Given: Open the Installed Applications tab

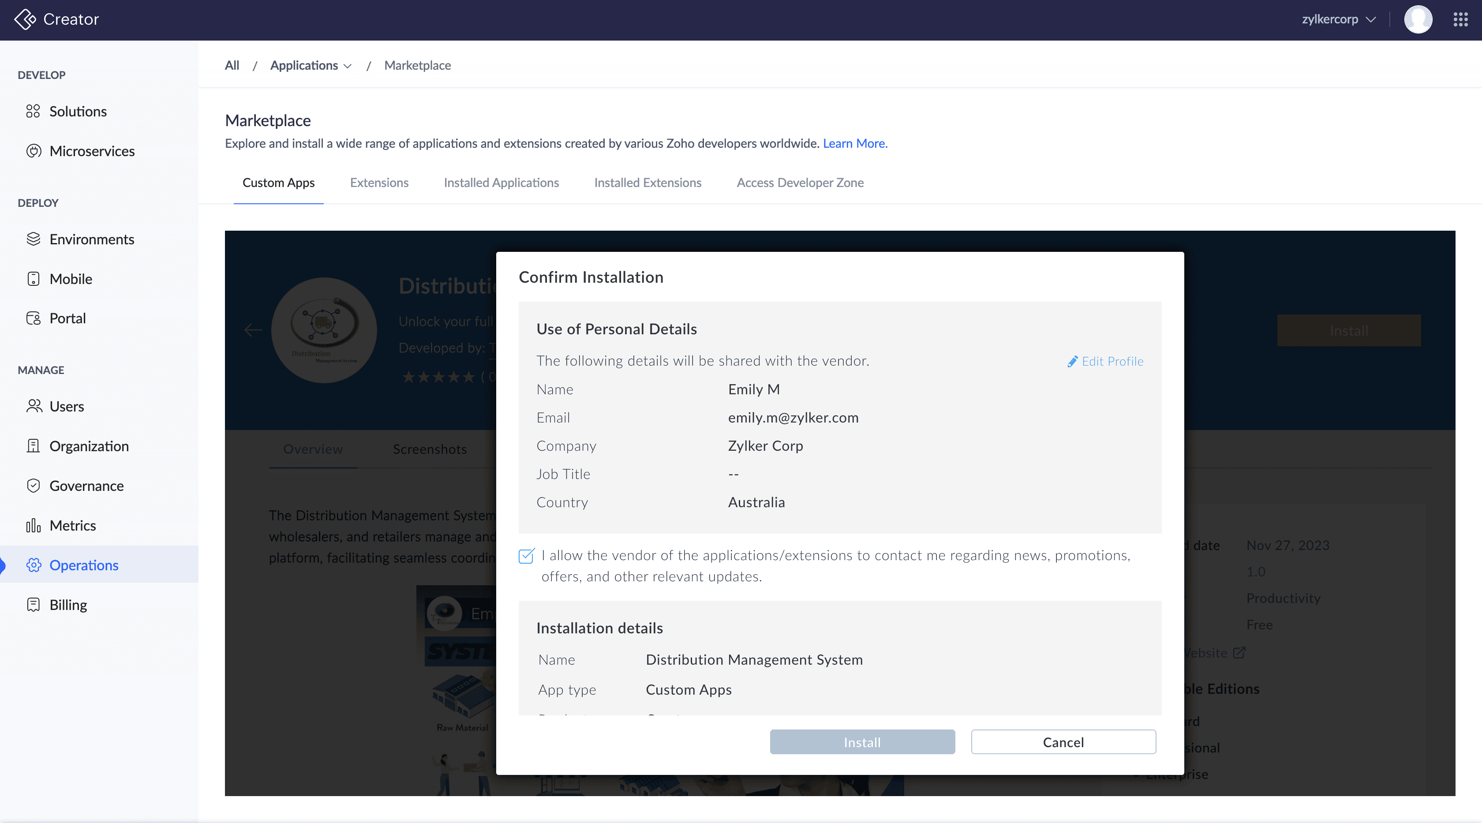Looking at the screenshot, I should pyautogui.click(x=501, y=183).
